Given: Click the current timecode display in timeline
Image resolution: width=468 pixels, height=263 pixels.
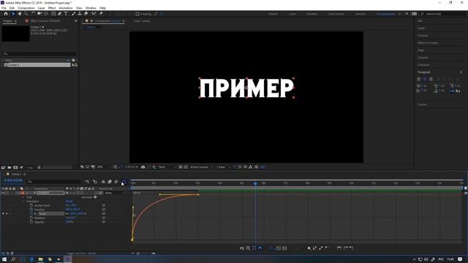Looking at the screenshot, I should 13,180.
